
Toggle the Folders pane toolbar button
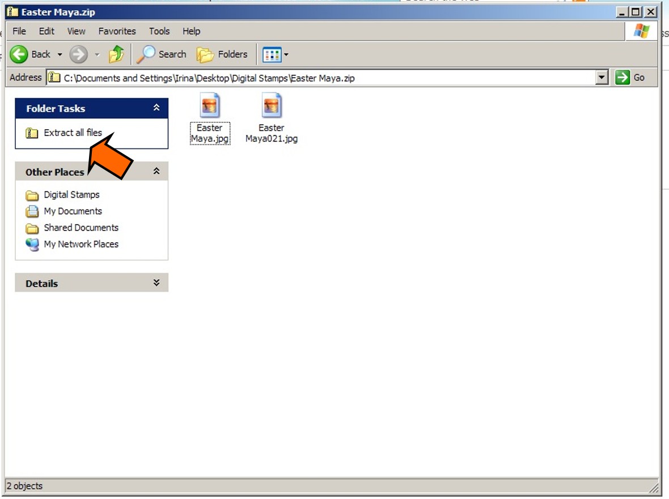coord(222,54)
